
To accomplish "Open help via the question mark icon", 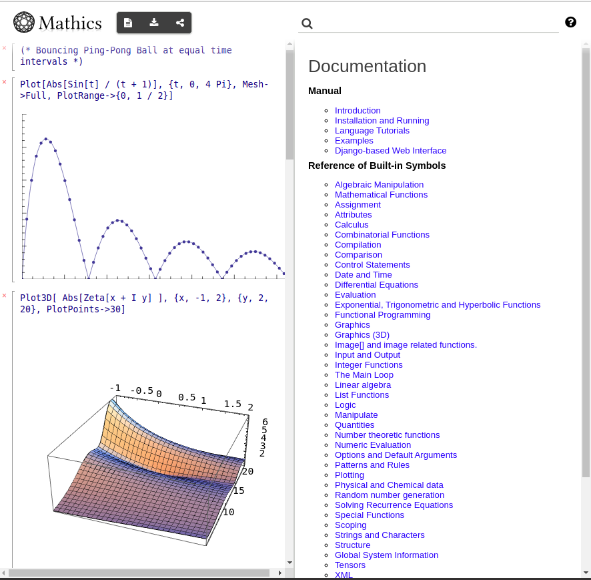I will [570, 22].
